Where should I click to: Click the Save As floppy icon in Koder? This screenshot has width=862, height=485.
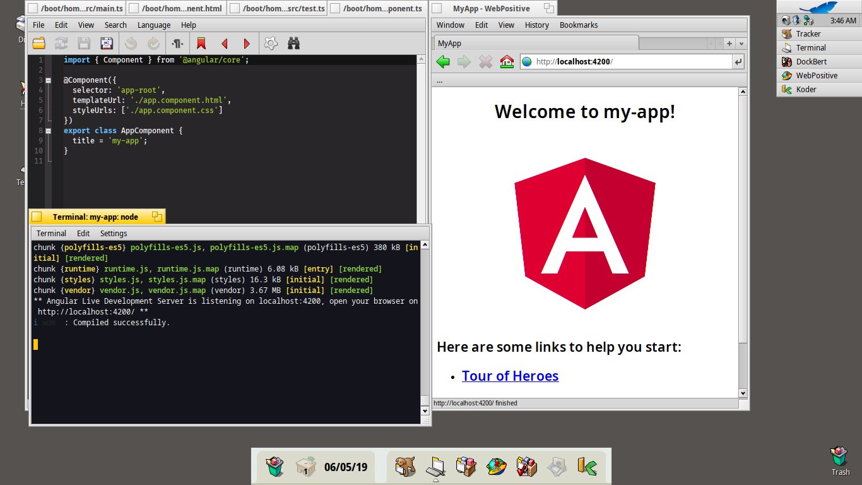point(106,44)
